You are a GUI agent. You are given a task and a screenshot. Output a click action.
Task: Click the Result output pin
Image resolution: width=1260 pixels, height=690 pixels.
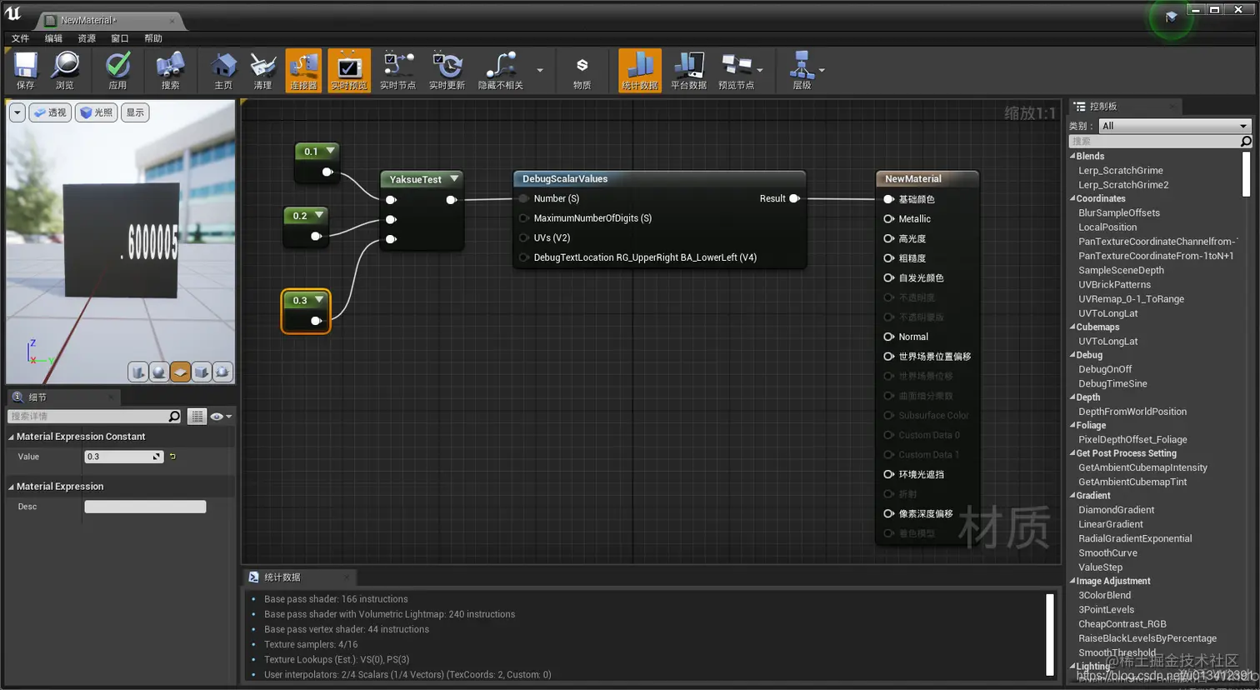(794, 198)
